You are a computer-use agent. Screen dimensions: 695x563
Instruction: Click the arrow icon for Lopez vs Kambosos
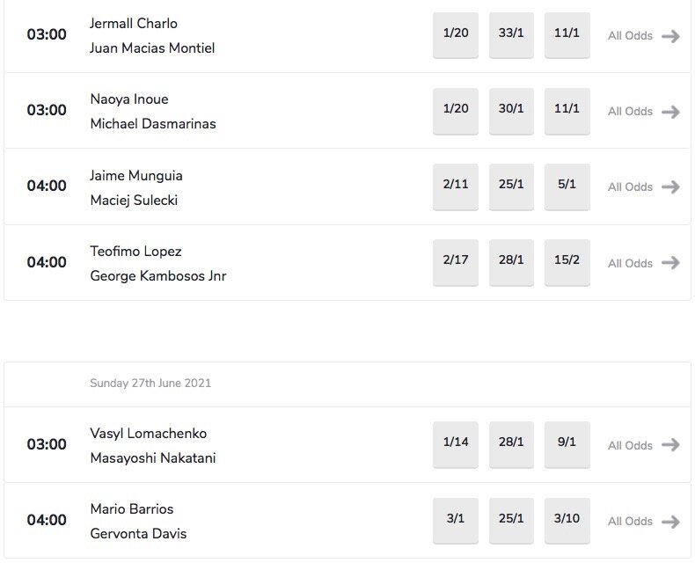pos(670,263)
